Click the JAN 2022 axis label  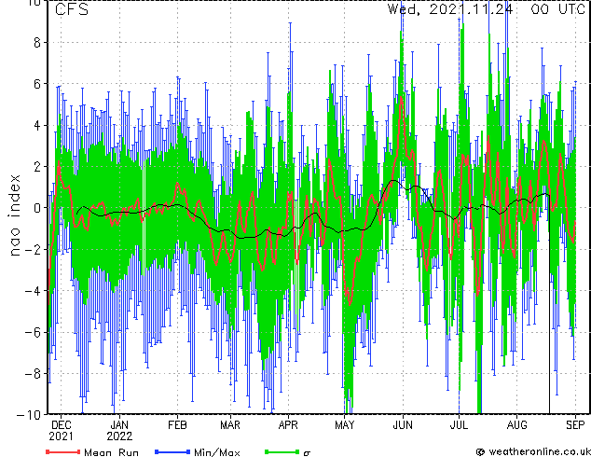119,431
